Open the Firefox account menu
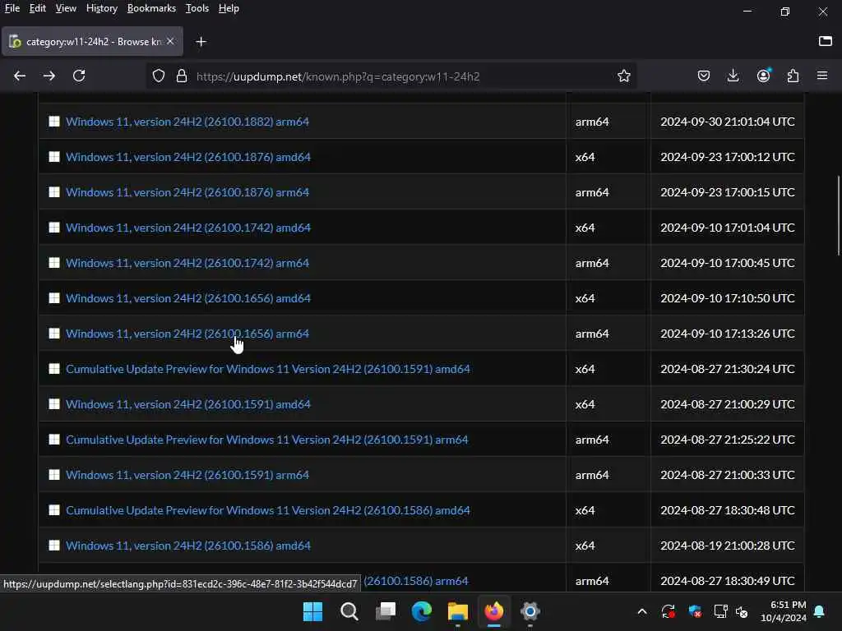The image size is (842, 631). point(763,76)
